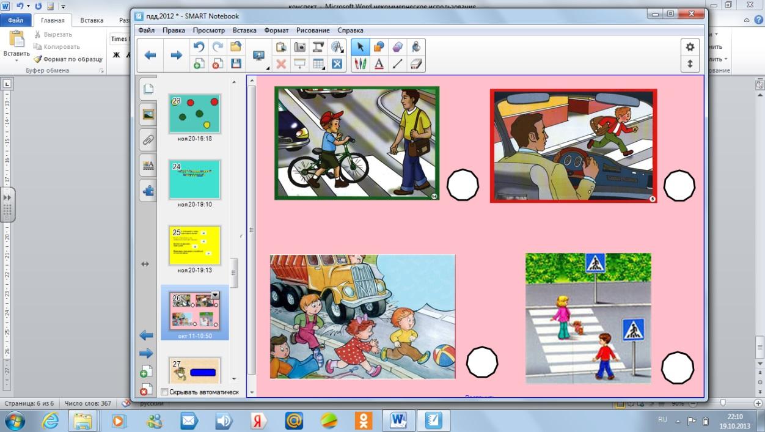Open the Attachments paperclip tab
The image size is (765, 432).
pos(148,140)
